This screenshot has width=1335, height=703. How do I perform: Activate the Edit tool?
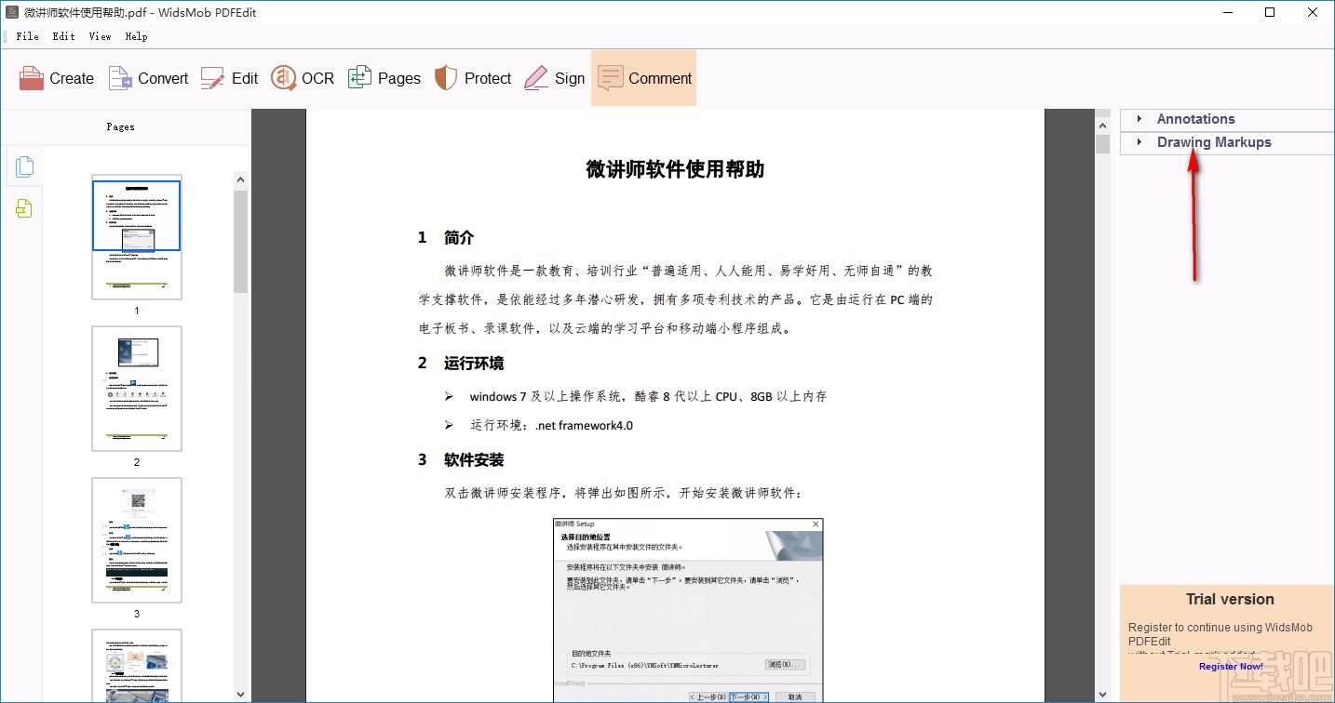[x=229, y=78]
